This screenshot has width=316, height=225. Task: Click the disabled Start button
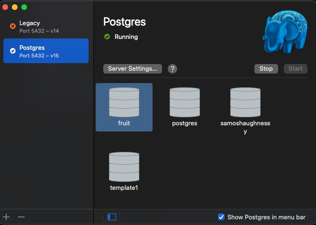(295, 69)
